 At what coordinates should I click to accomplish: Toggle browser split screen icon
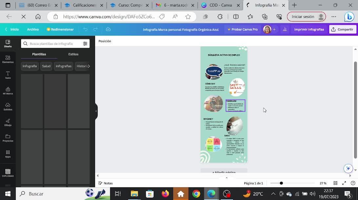click(x=236, y=17)
